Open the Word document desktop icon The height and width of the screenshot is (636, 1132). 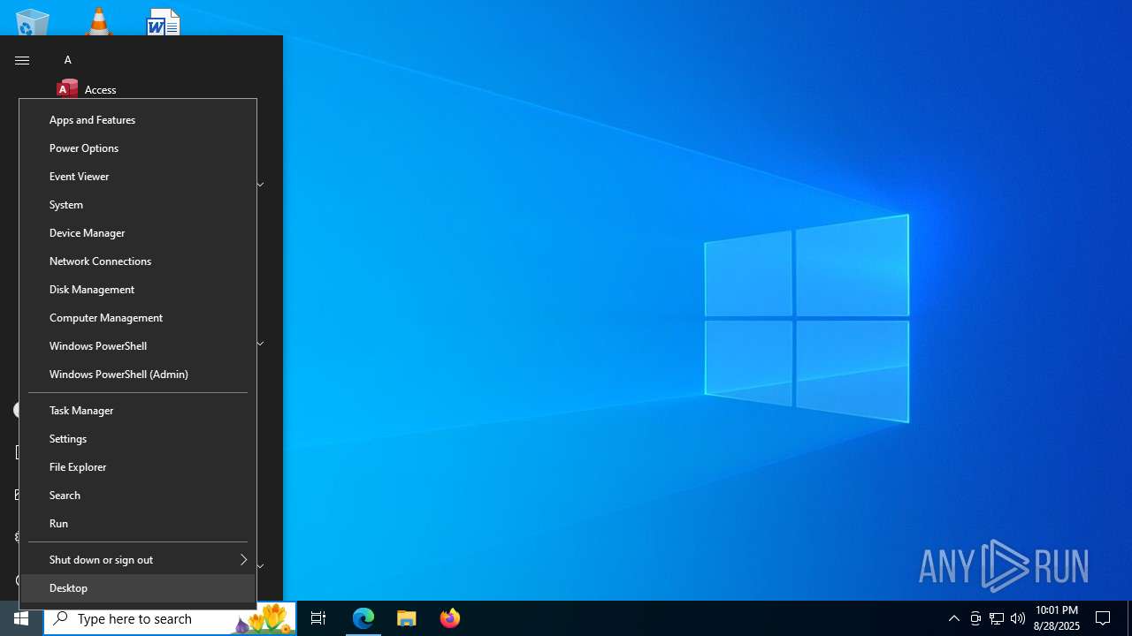coord(164,21)
